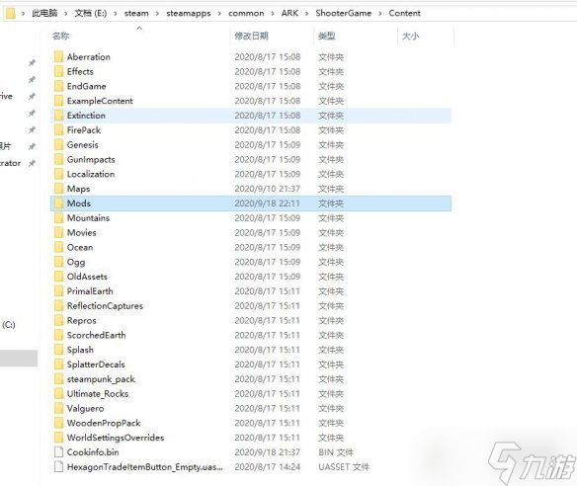Click the FirePack folder icon

(x=58, y=129)
